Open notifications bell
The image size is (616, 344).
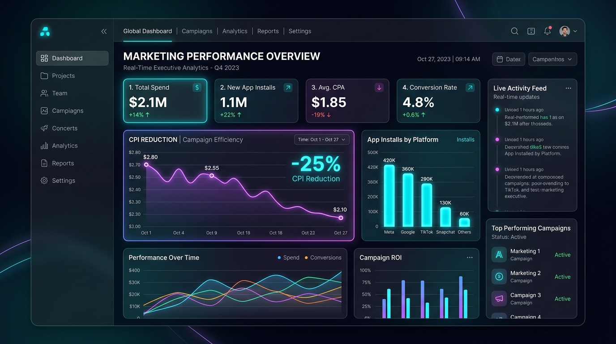pyautogui.click(x=547, y=31)
